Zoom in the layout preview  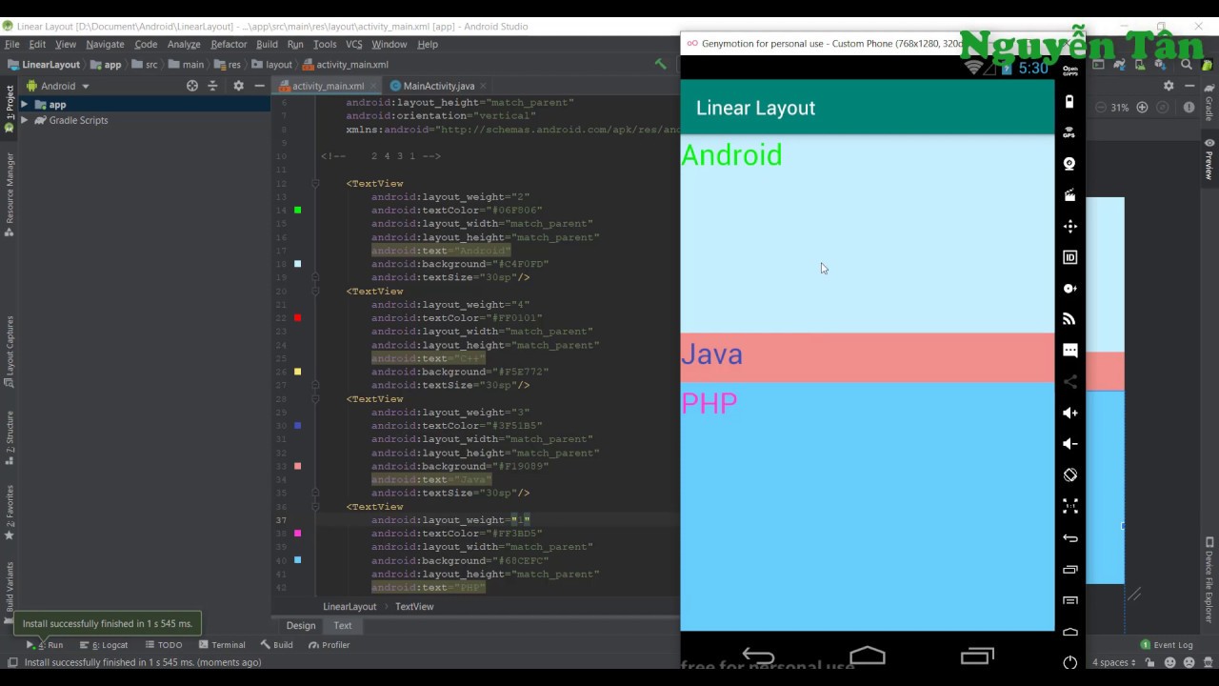click(x=1142, y=108)
